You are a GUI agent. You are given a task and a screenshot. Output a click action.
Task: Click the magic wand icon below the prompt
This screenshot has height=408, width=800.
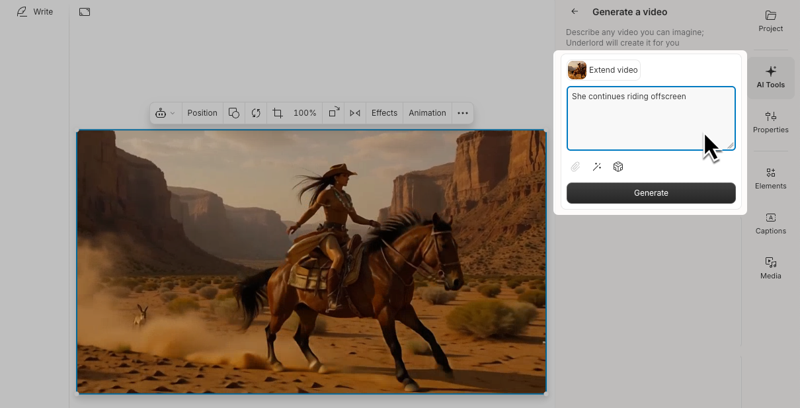597,167
